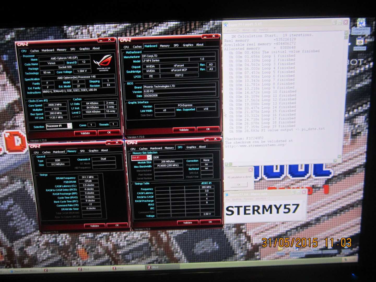Switch to About tab in CPU window
Image resolution: width=376 pixels, height=282 pixels.
[x=96, y=48]
